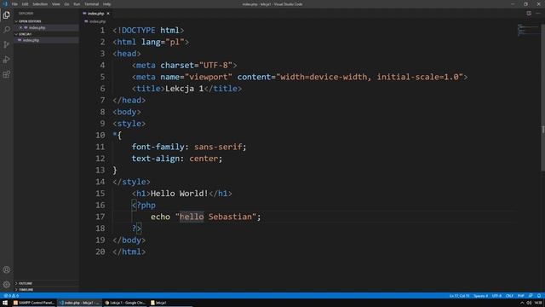Click the 'Hello World!' heading text
Screen dimensions: 545x307
coord(180,194)
